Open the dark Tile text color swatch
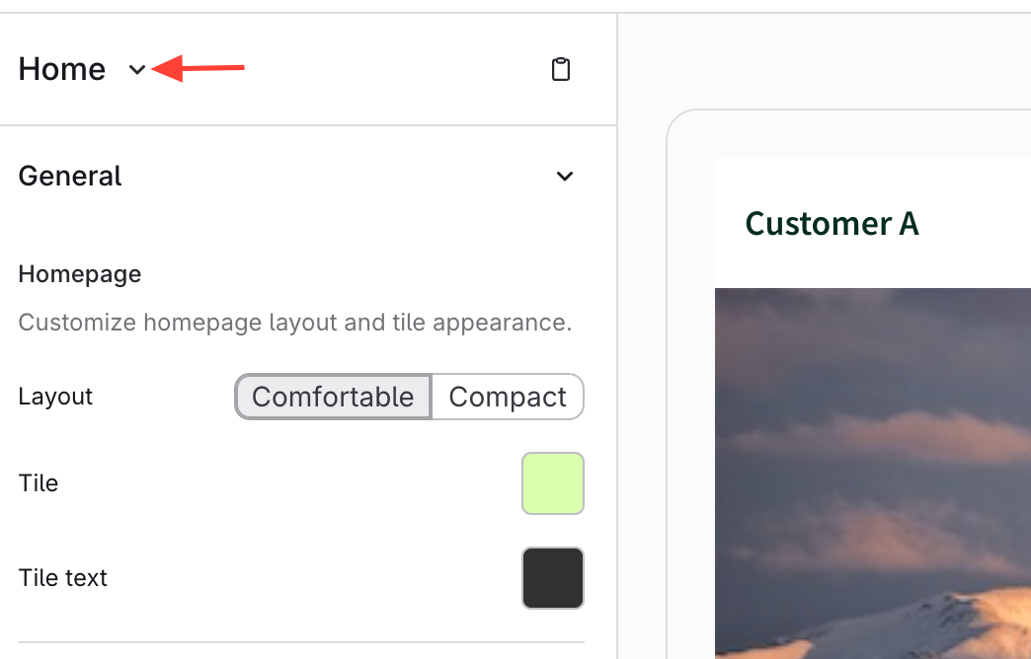 (x=553, y=578)
